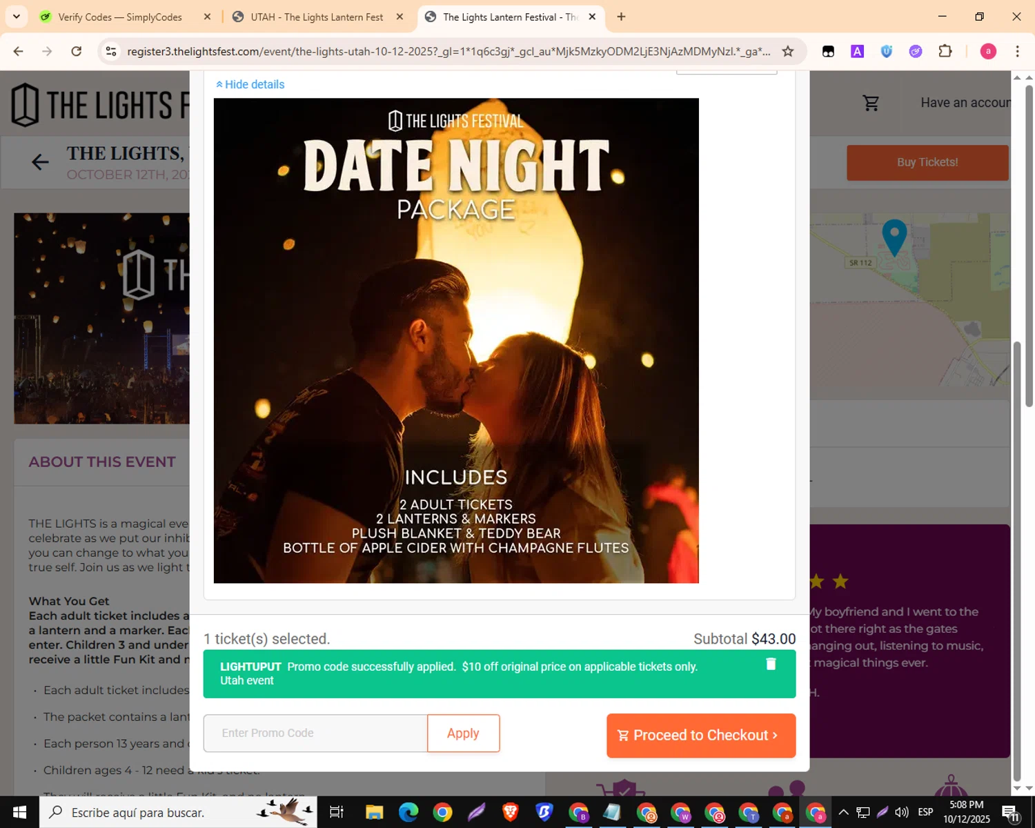Close the UTAH Lights Lantern Fest tab
The height and width of the screenshot is (828, 1035).
400,17
